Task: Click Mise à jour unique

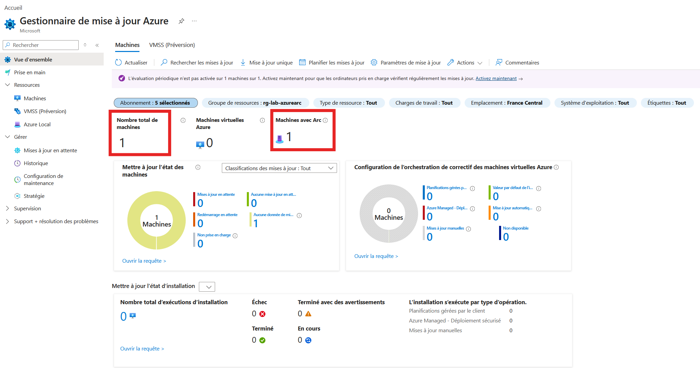Action: (x=266, y=62)
